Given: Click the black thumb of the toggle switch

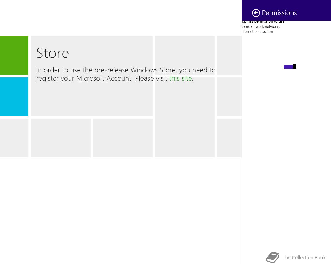Looking at the screenshot, I should (295, 67).
